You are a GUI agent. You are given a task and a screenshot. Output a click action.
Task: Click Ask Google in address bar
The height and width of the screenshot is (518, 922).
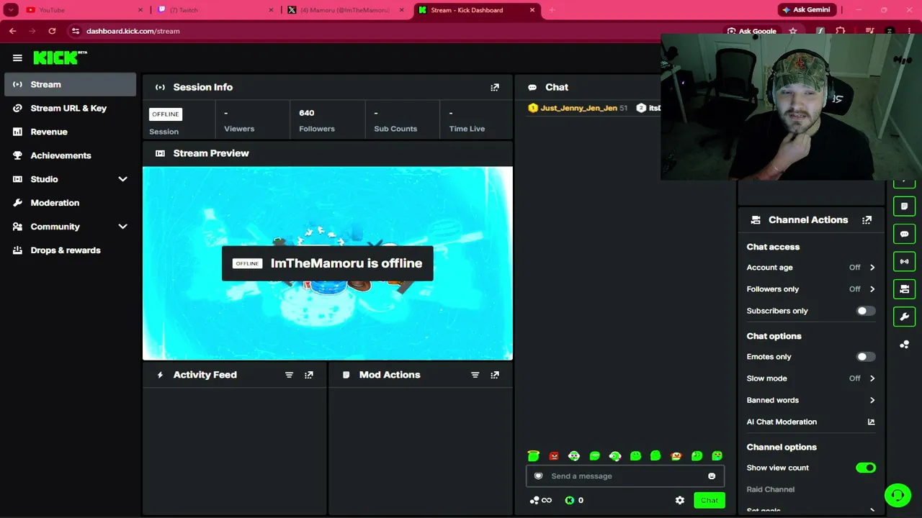752,31
